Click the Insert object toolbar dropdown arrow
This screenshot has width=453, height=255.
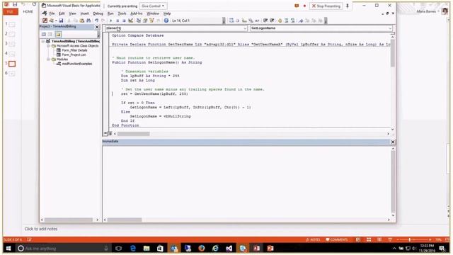[x=56, y=21]
